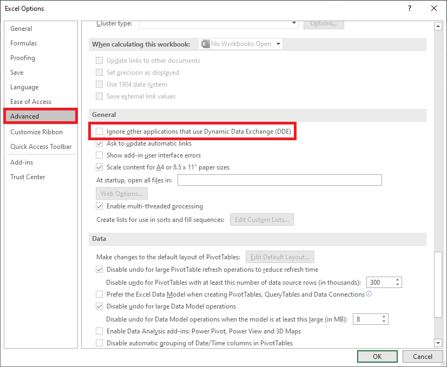Click the PivotTable data source rows value field

pyautogui.click(x=380, y=283)
